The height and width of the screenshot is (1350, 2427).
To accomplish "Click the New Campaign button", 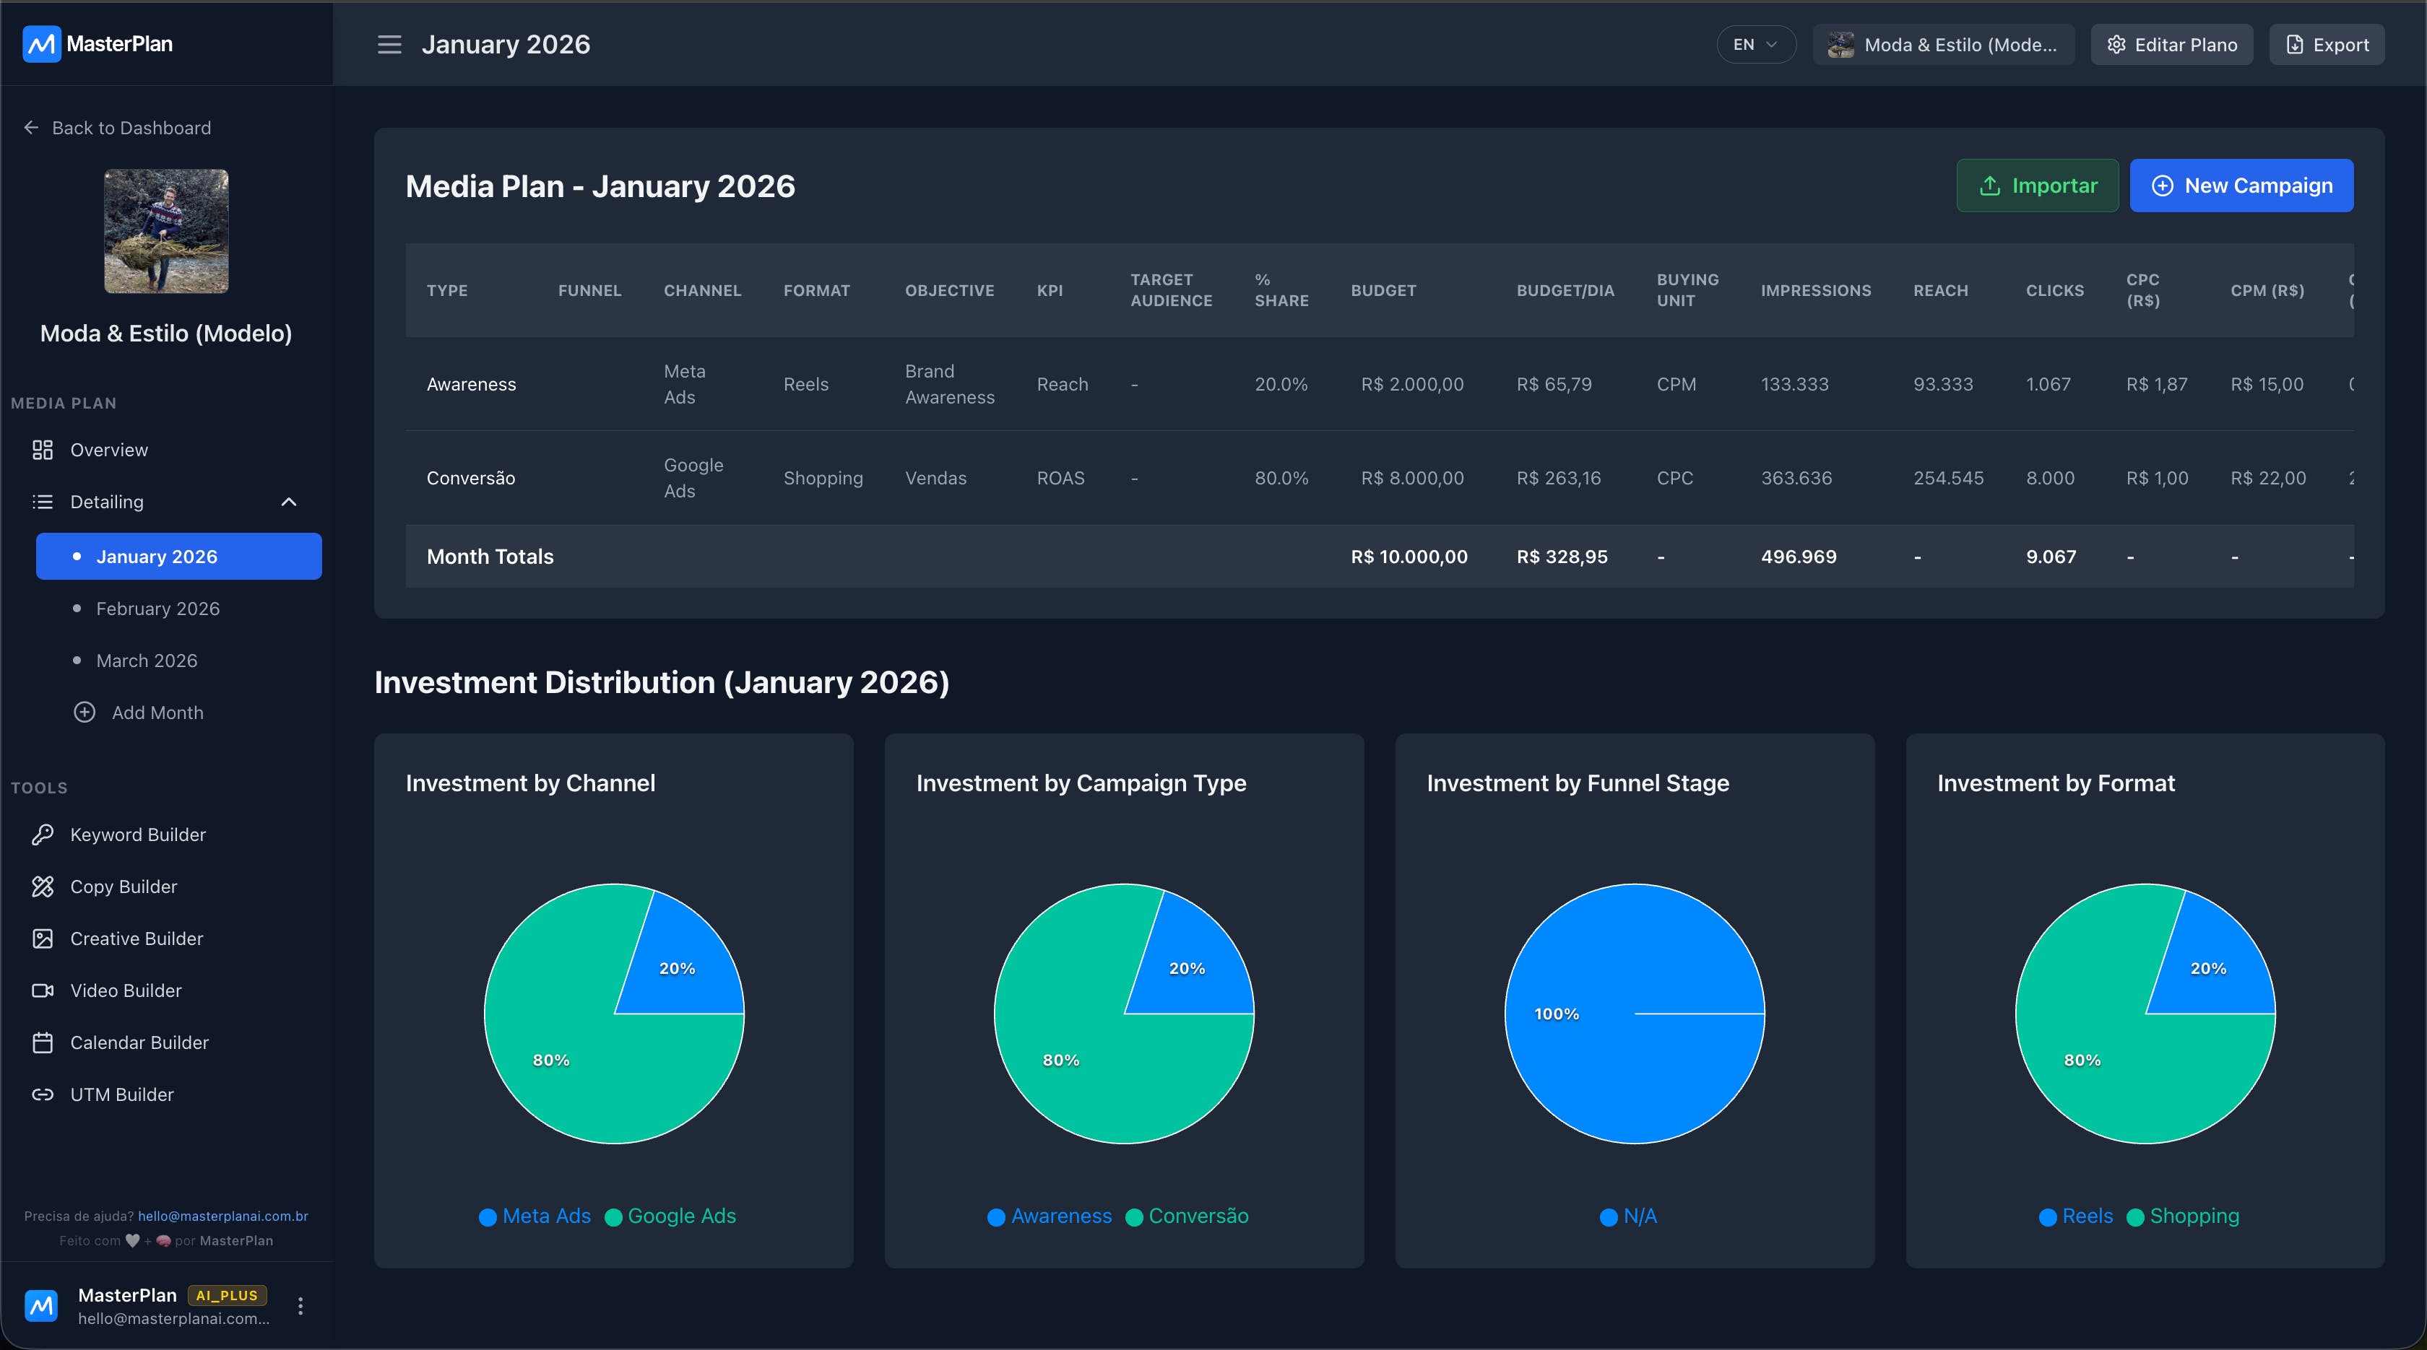I will coord(2241,186).
